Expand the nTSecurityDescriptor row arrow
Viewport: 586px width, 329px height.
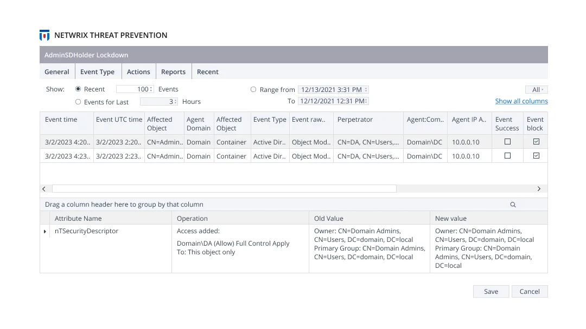pos(45,232)
